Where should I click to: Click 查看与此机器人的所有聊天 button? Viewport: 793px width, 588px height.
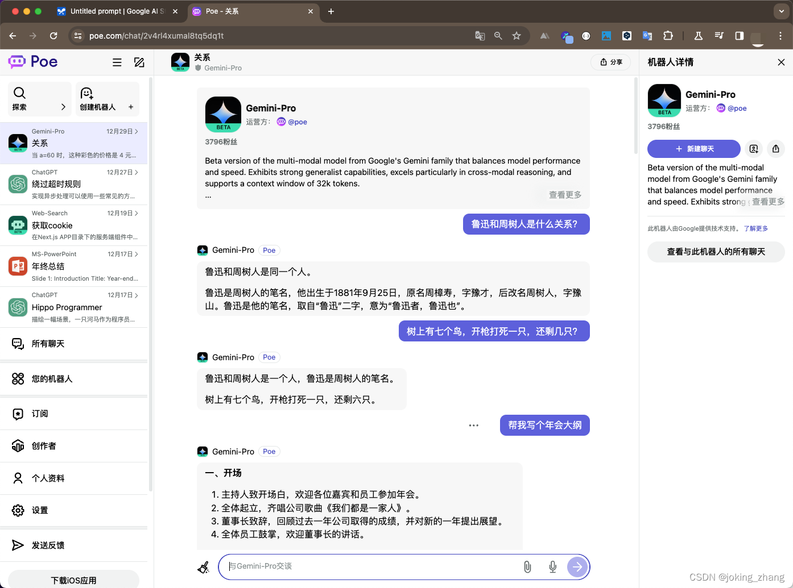pyautogui.click(x=716, y=252)
